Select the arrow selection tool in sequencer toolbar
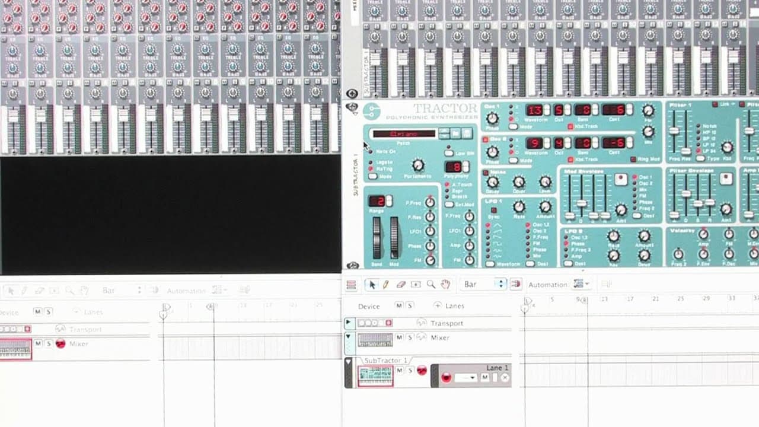Screen dimensions: 759x427 pyautogui.click(x=372, y=285)
